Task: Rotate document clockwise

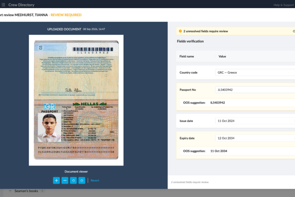Action: 82,180
